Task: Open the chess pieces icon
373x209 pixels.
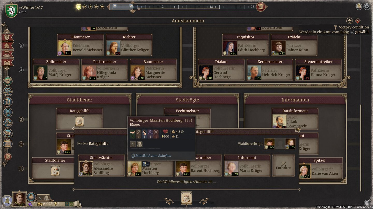Action: point(8,102)
